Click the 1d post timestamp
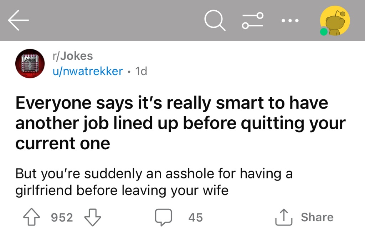This screenshot has width=365, height=234. [141, 71]
